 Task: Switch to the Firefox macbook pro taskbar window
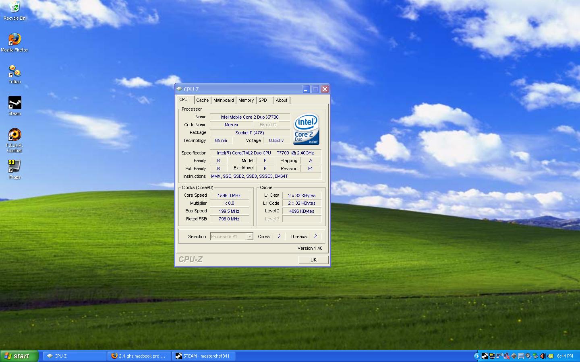pos(139,356)
